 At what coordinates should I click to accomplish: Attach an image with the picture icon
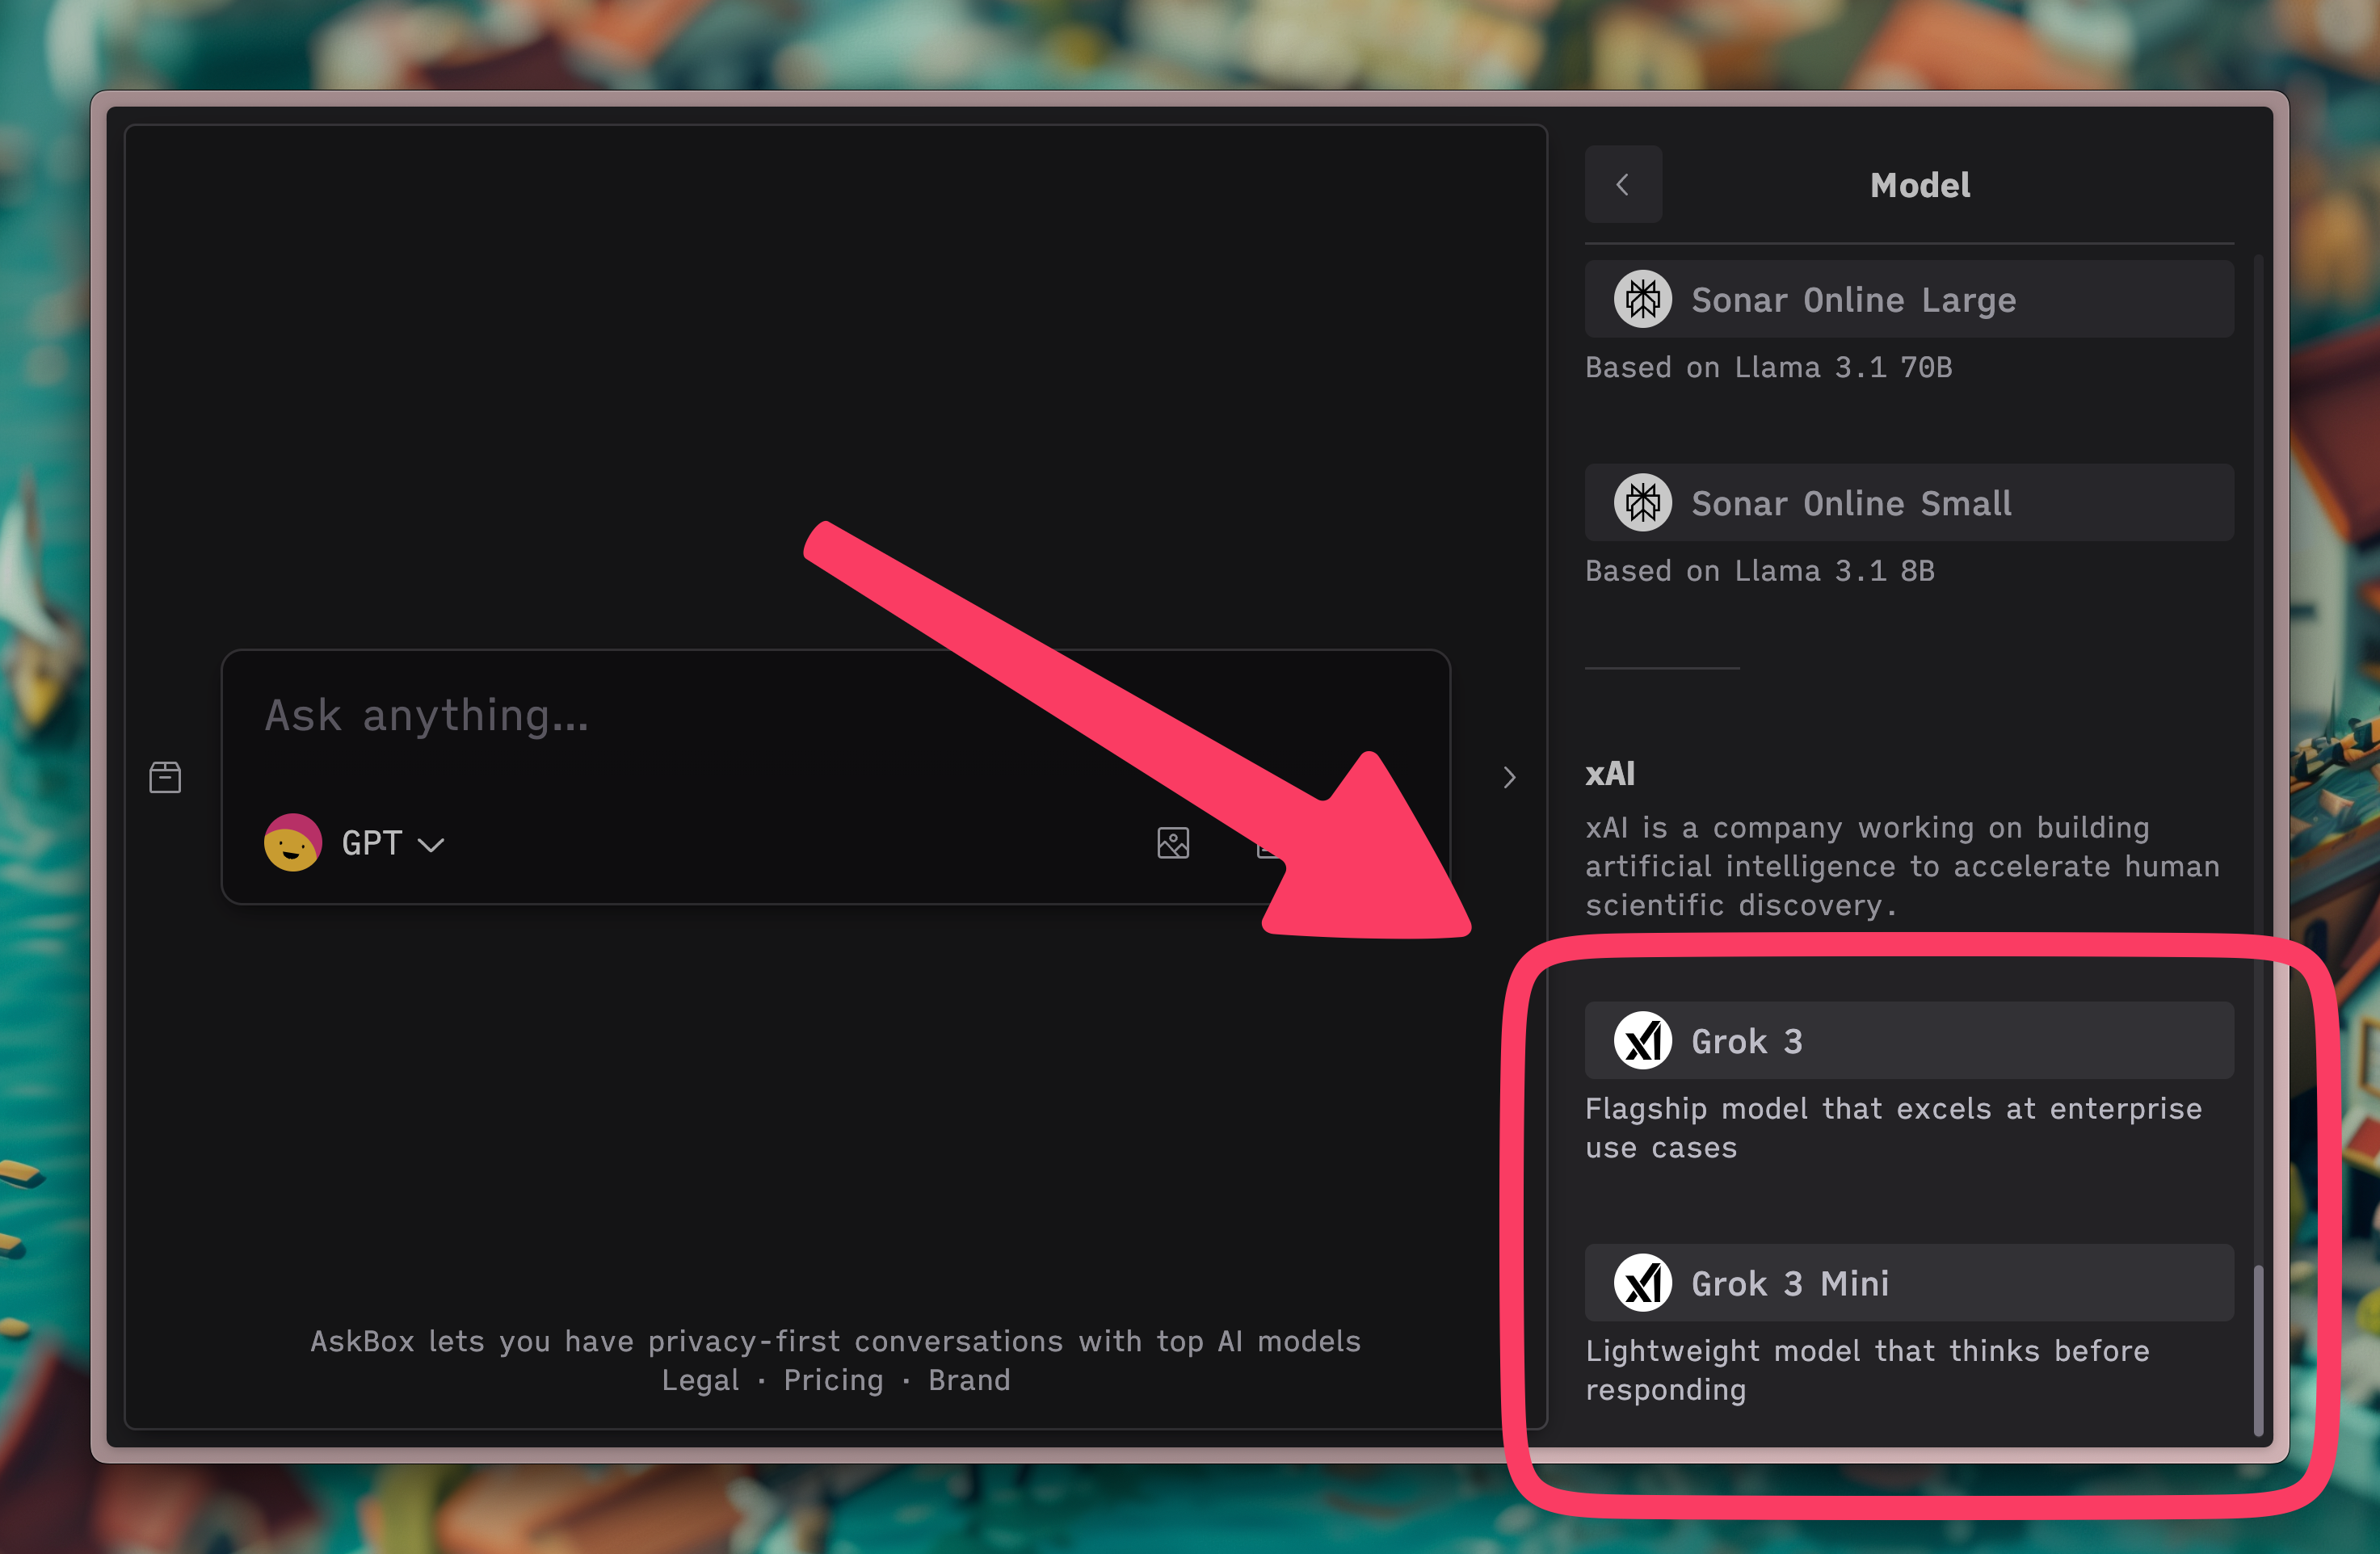(1173, 843)
